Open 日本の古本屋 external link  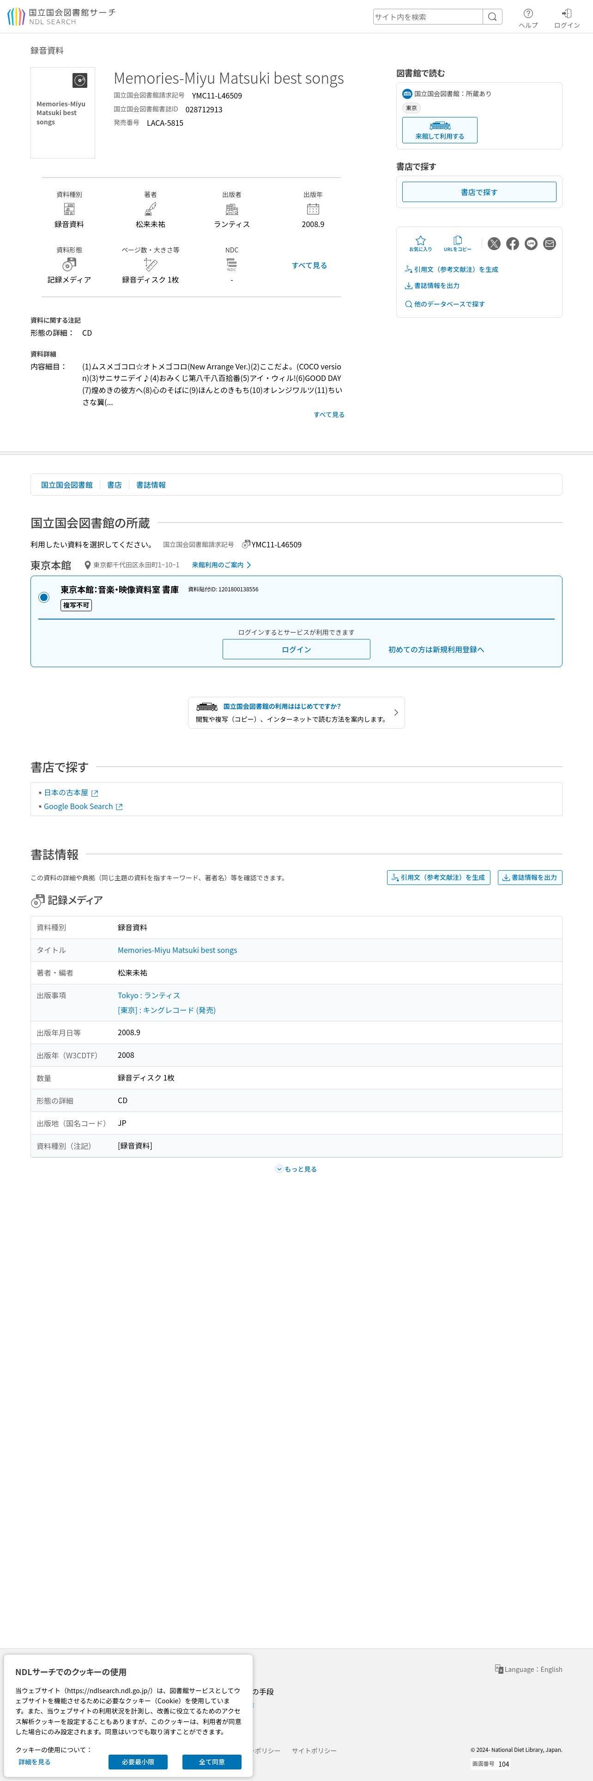(71, 793)
